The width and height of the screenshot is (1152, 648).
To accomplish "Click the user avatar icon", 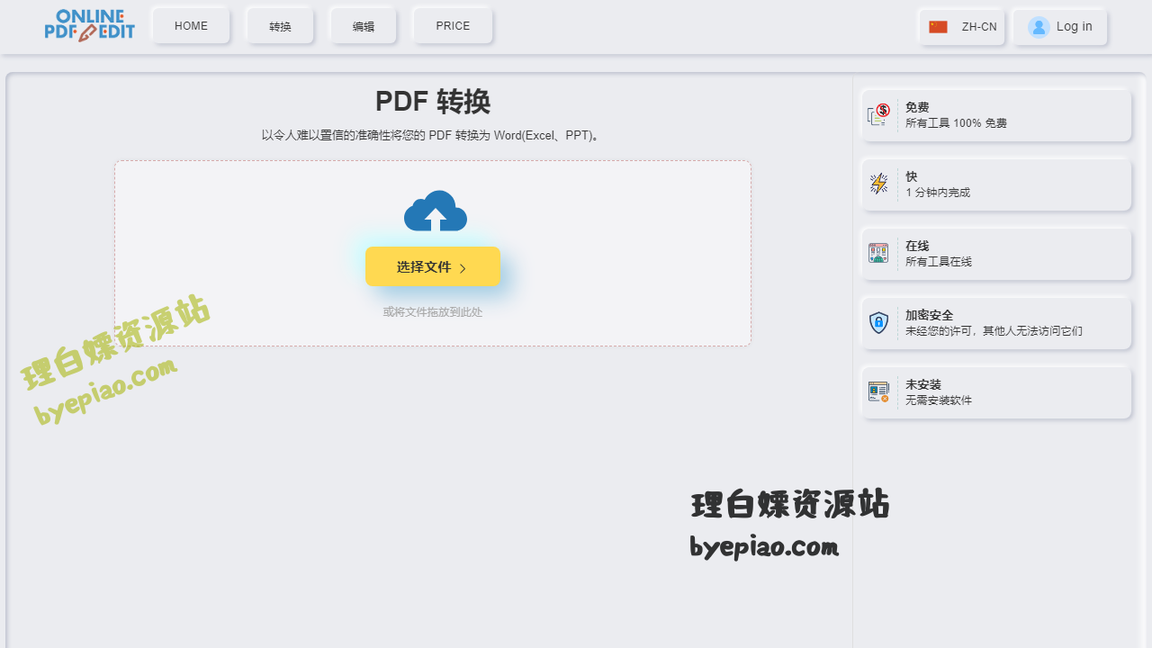I will [1039, 27].
